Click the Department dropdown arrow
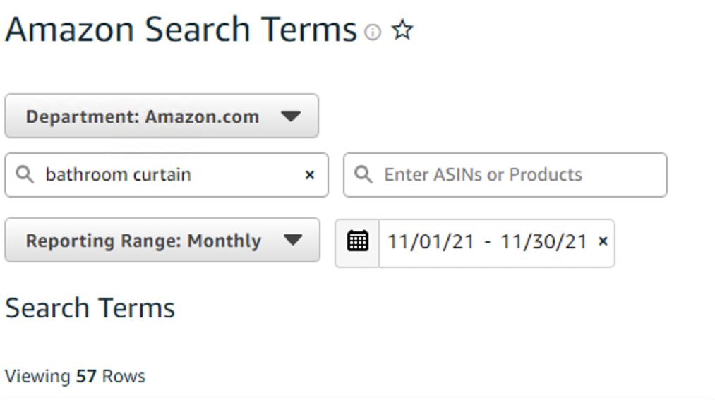Viewport: 715px width, 400px height. 290,116
